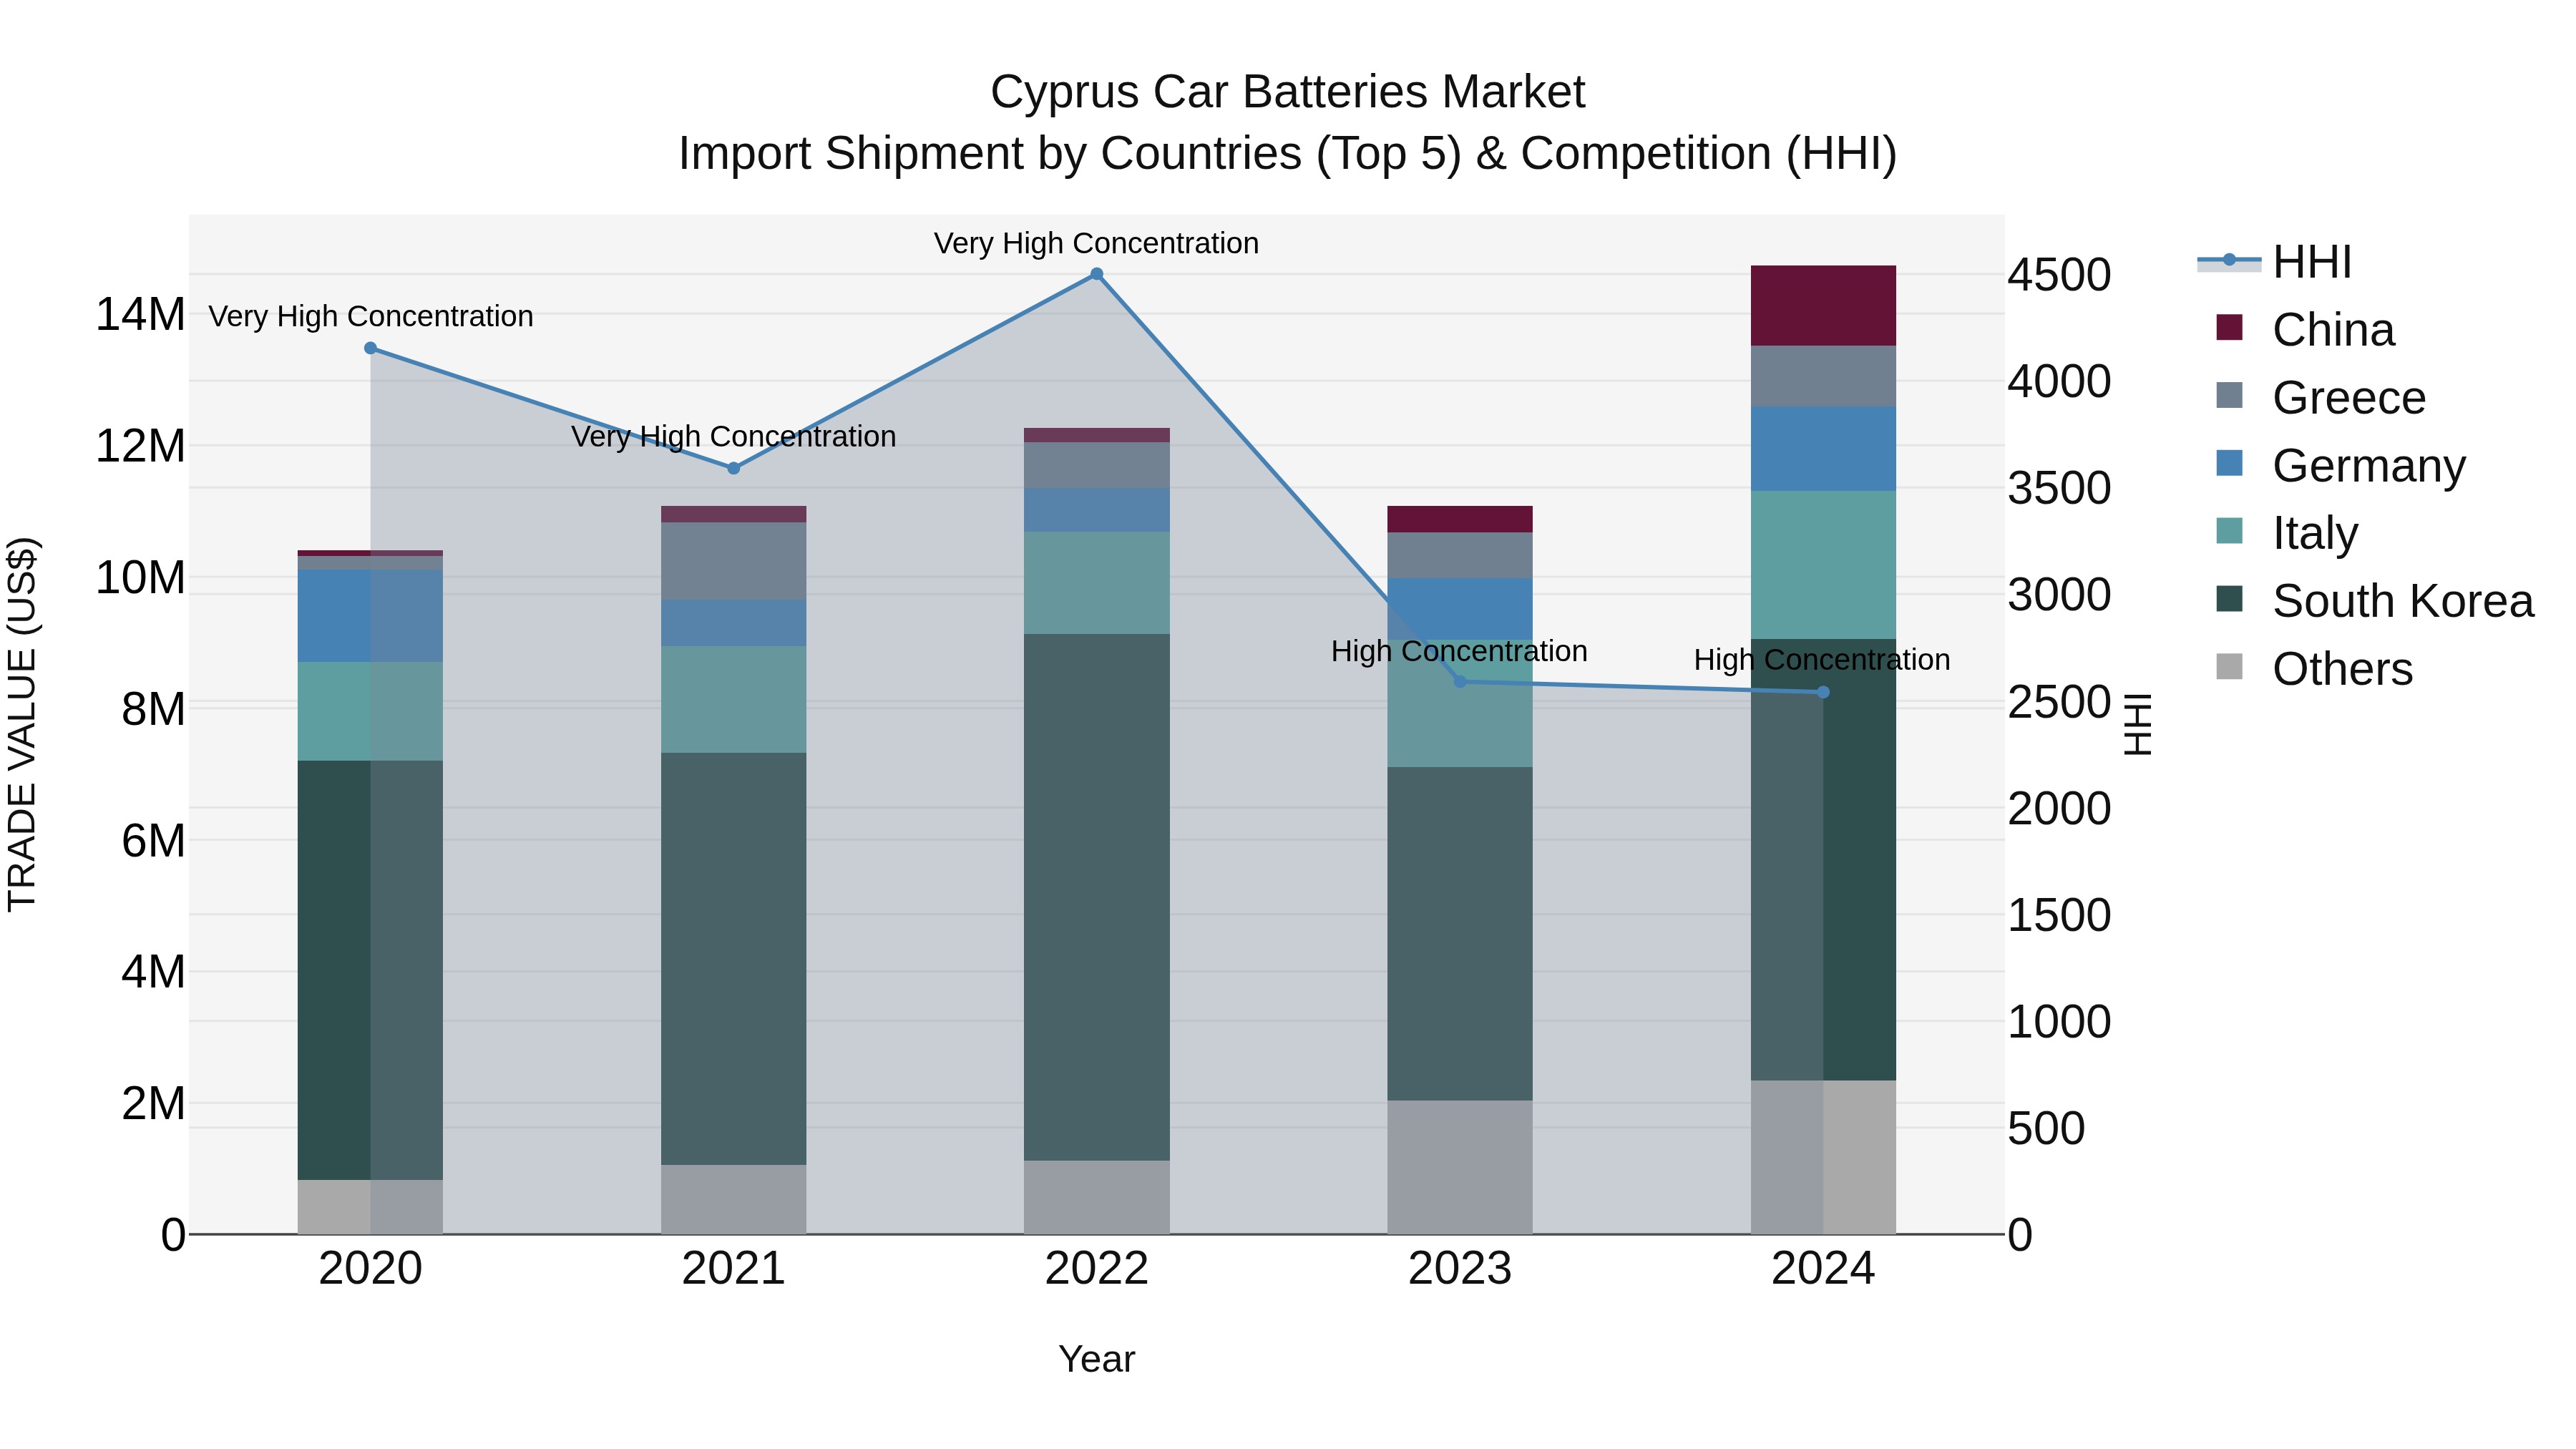The image size is (2576, 1449).
Task: Click the 2021 Greece bar segment
Action: [733, 561]
